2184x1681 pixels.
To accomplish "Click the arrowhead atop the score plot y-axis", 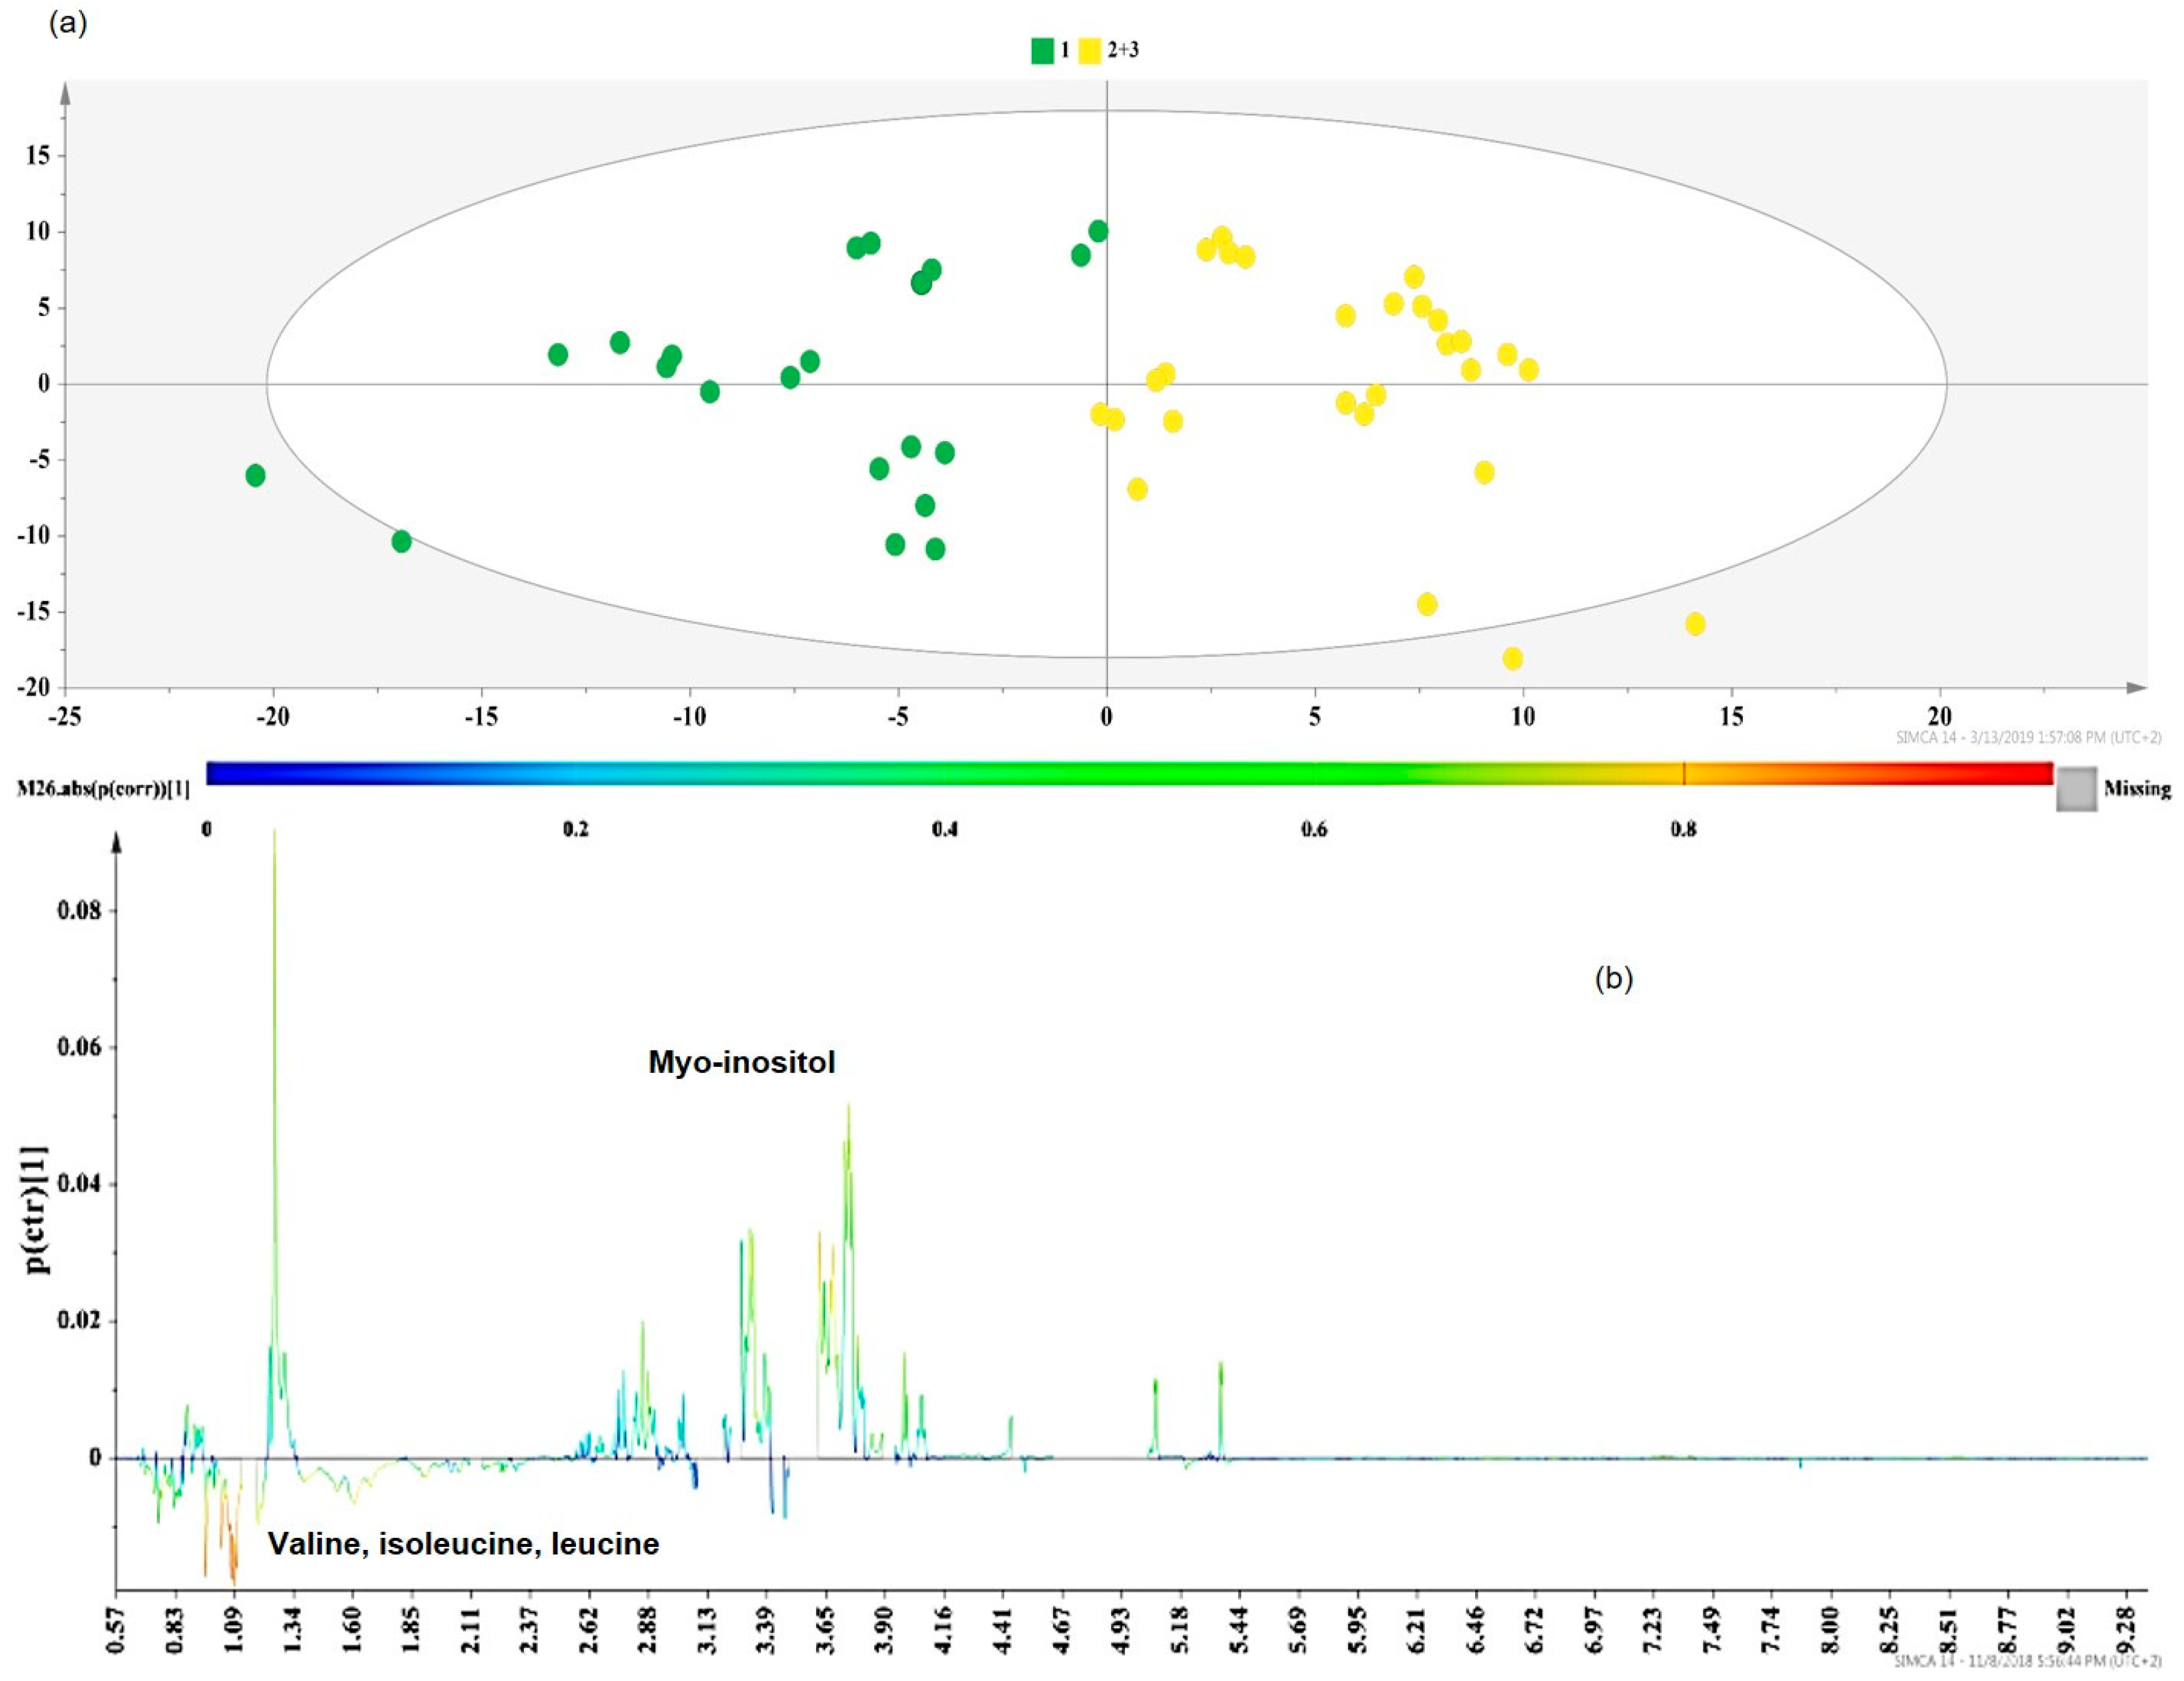I will [66, 93].
